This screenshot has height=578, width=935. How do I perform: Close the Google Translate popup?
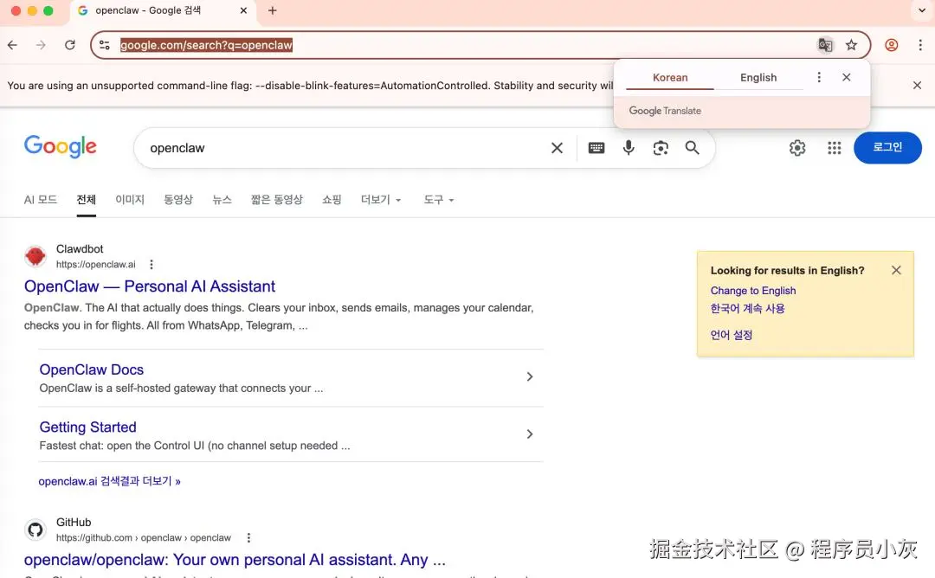[x=846, y=77]
